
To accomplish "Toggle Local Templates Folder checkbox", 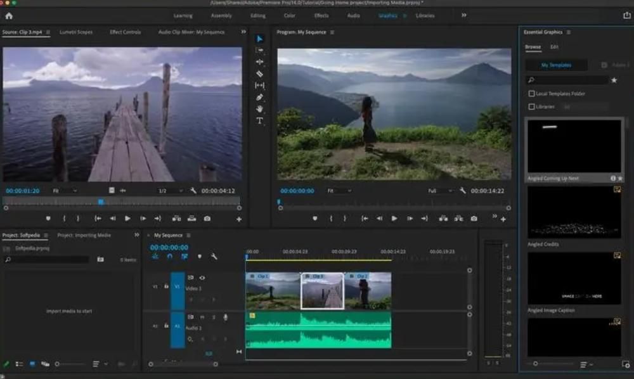I will pyautogui.click(x=531, y=93).
